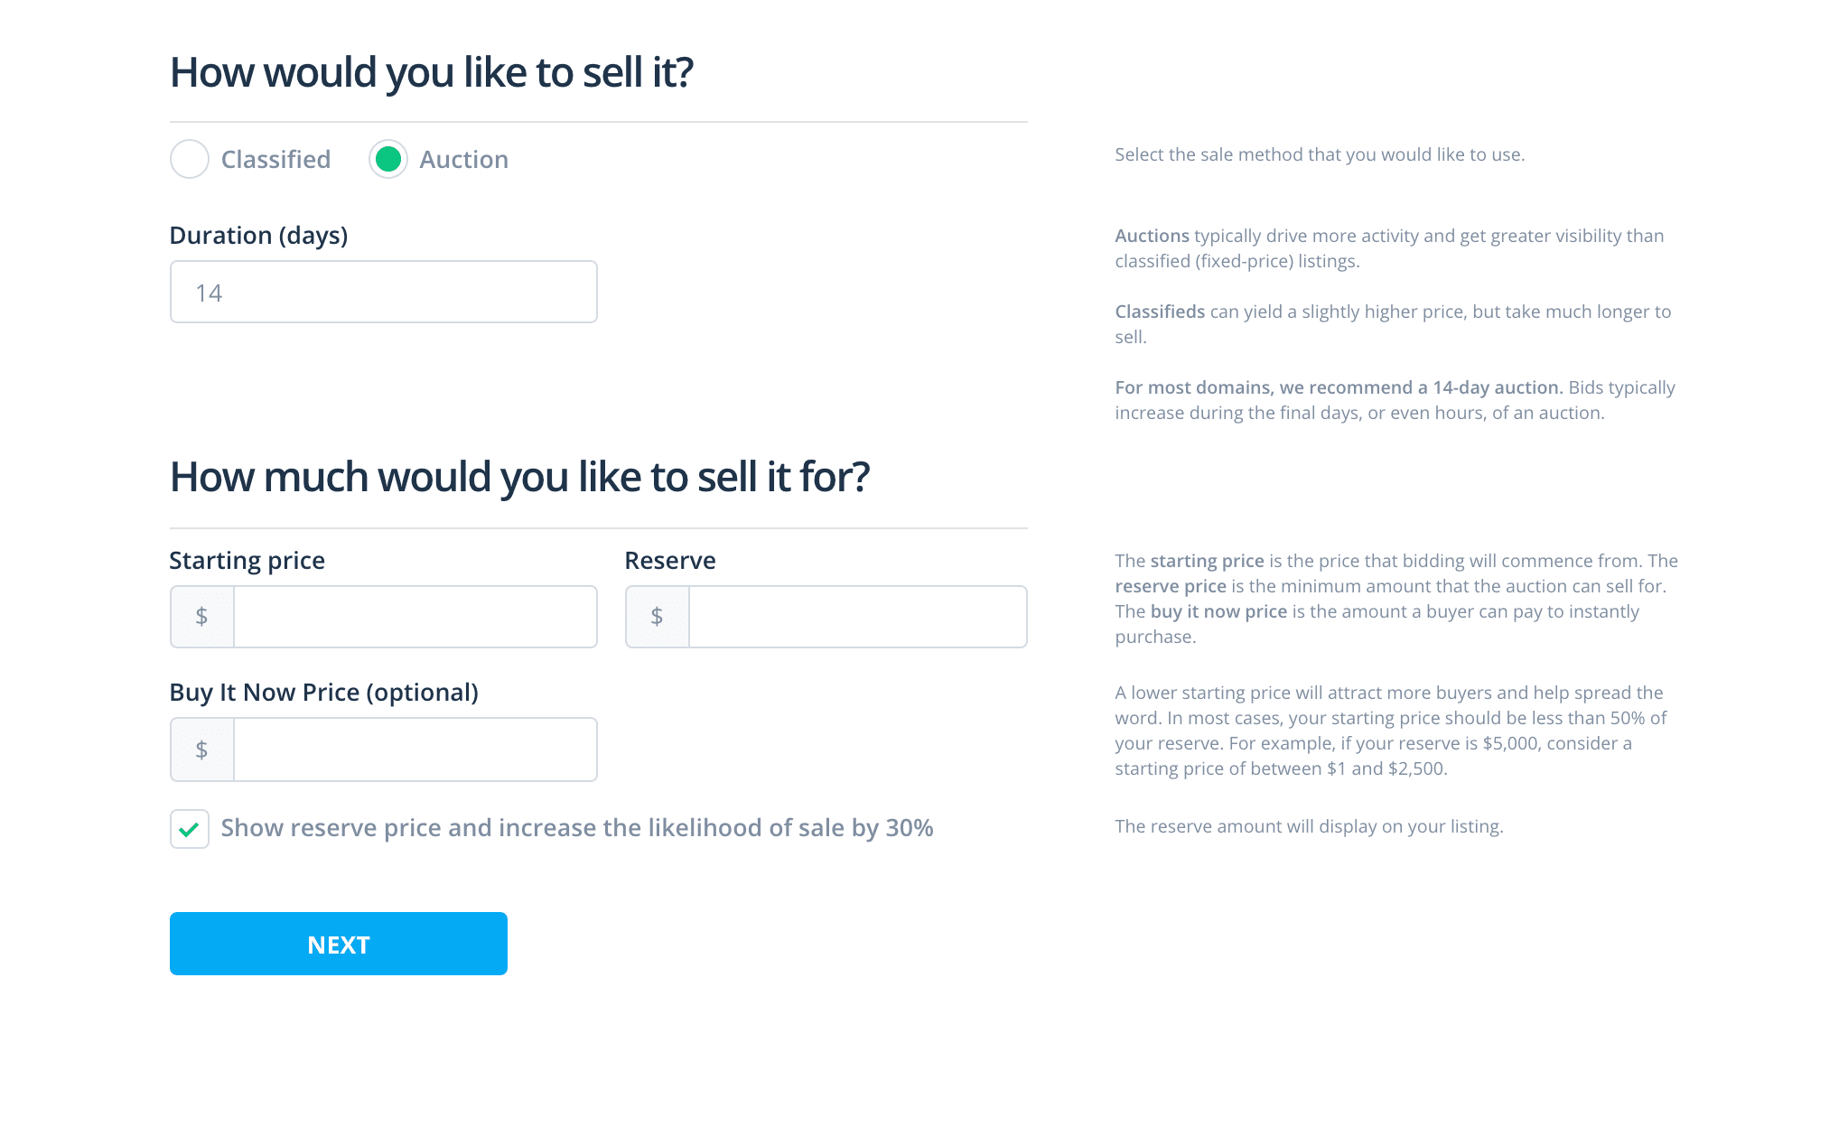Click the empty Classified radio circle
Image resolution: width=1848 pixels, height=1136 pixels.
pyautogui.click(x=190, y=159)
